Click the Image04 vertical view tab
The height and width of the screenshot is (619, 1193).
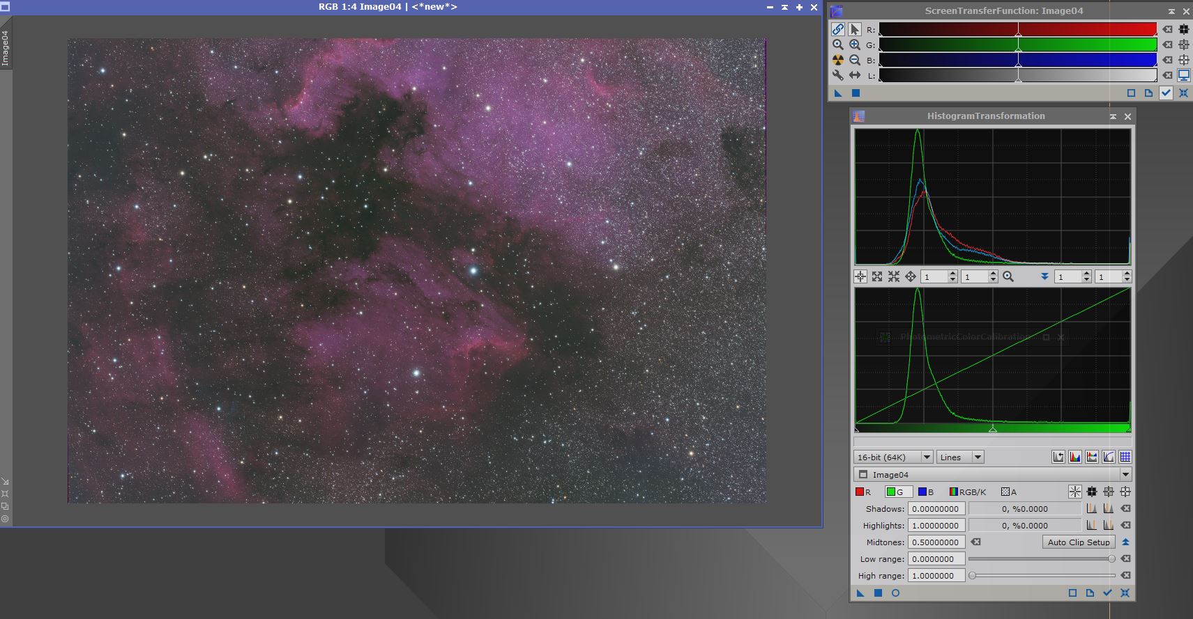5,48
